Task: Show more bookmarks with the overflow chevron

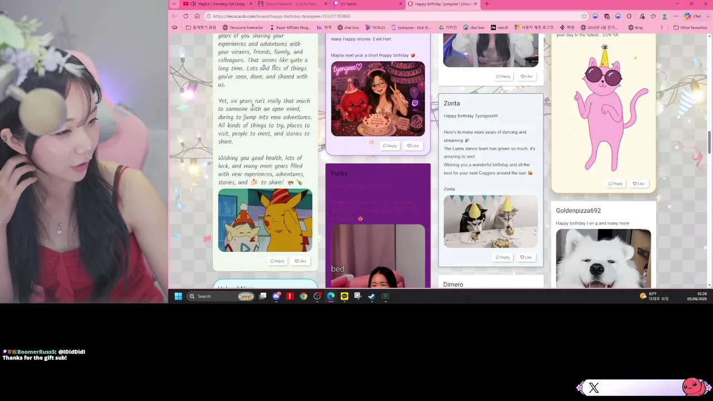Action: [662, 27]
